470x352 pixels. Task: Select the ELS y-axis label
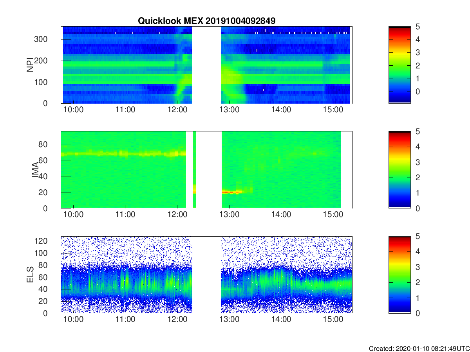[30, 275]
